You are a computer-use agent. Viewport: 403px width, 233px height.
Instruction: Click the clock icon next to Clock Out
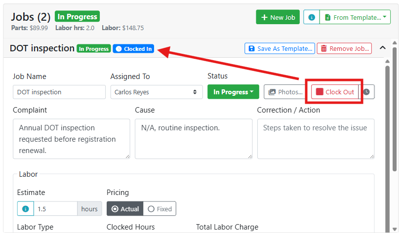click(x=366, y=92)
